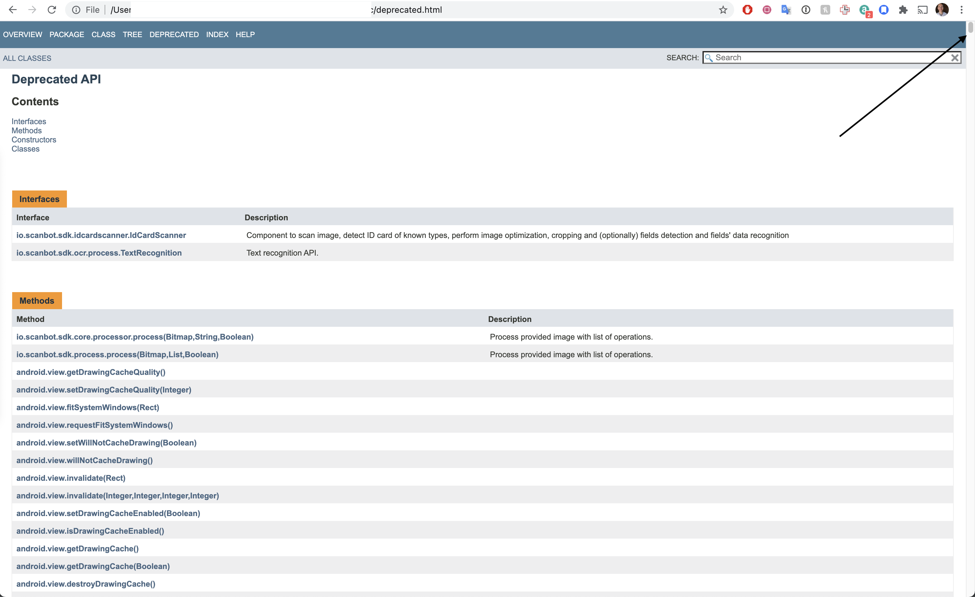
Task: Jump to Methods in Contents
Action: point(26,131)
